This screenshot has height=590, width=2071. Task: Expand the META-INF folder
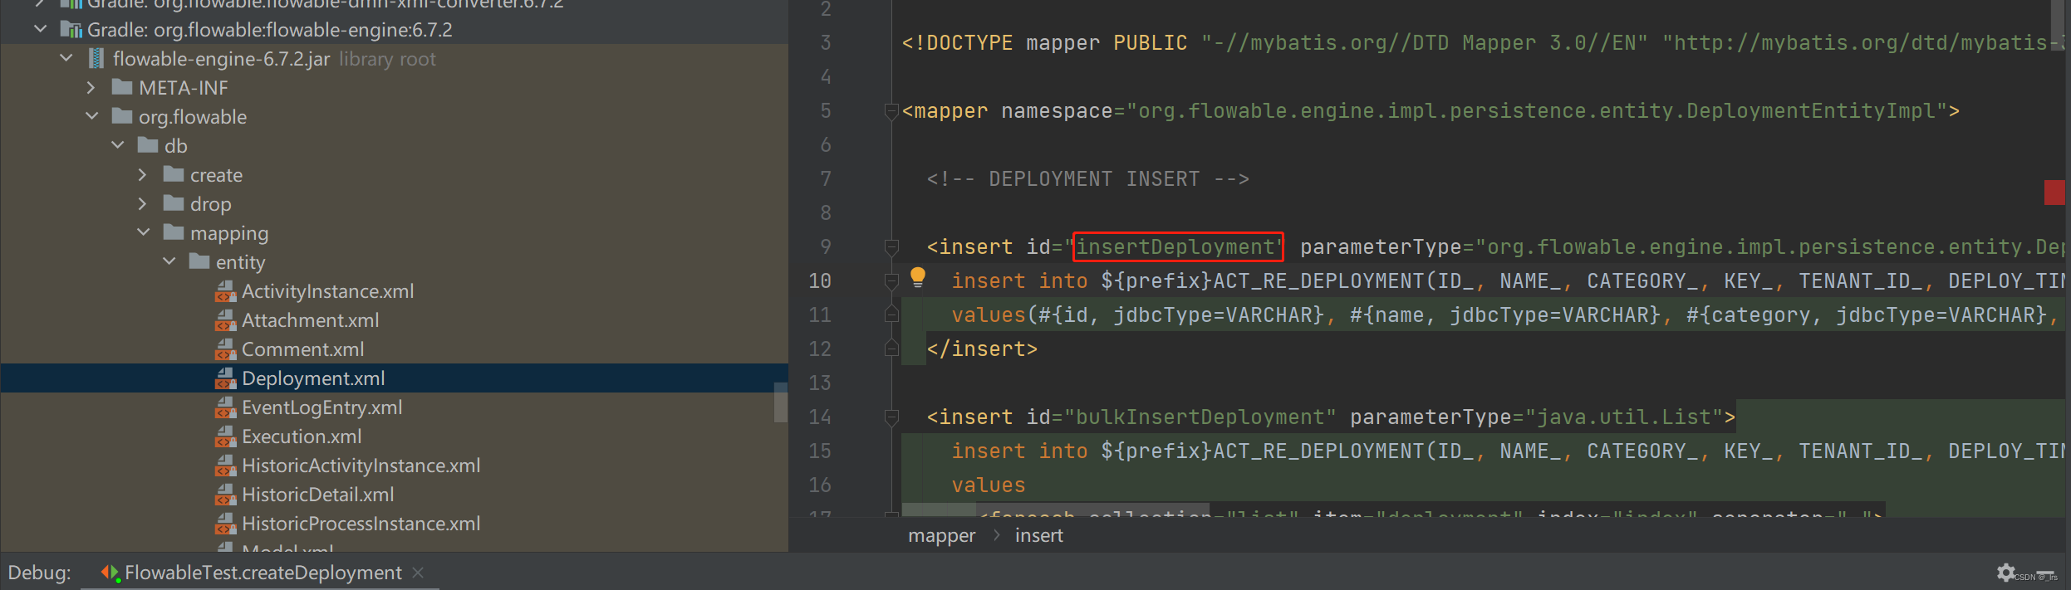pyautogui.click(x=91, y=87)
